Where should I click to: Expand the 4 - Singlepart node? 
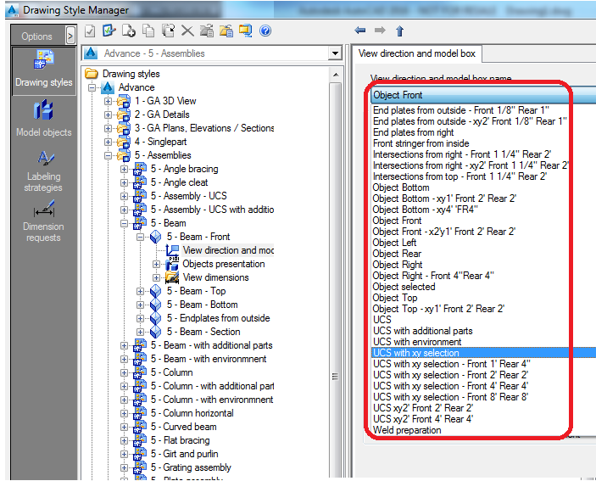(108, 143)
